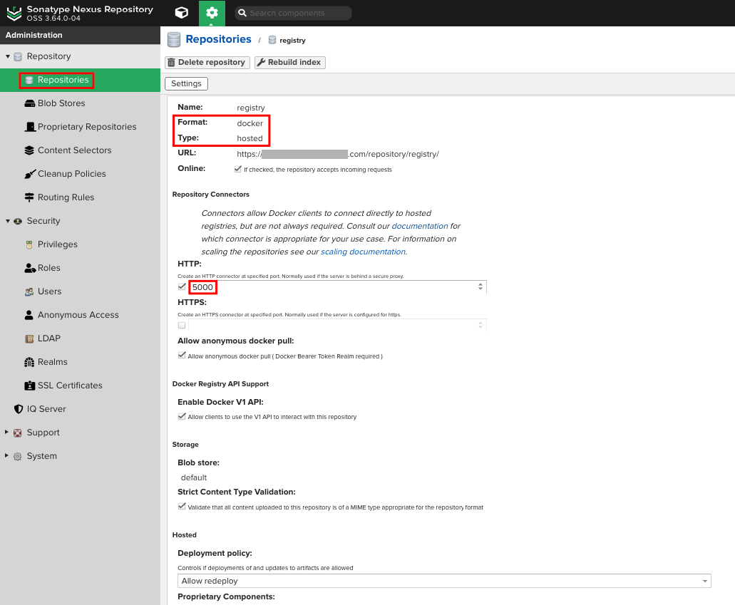Click the Repositories breadcrumb title
The height and width of the screenshot is (605, 735).
[218, 39]
